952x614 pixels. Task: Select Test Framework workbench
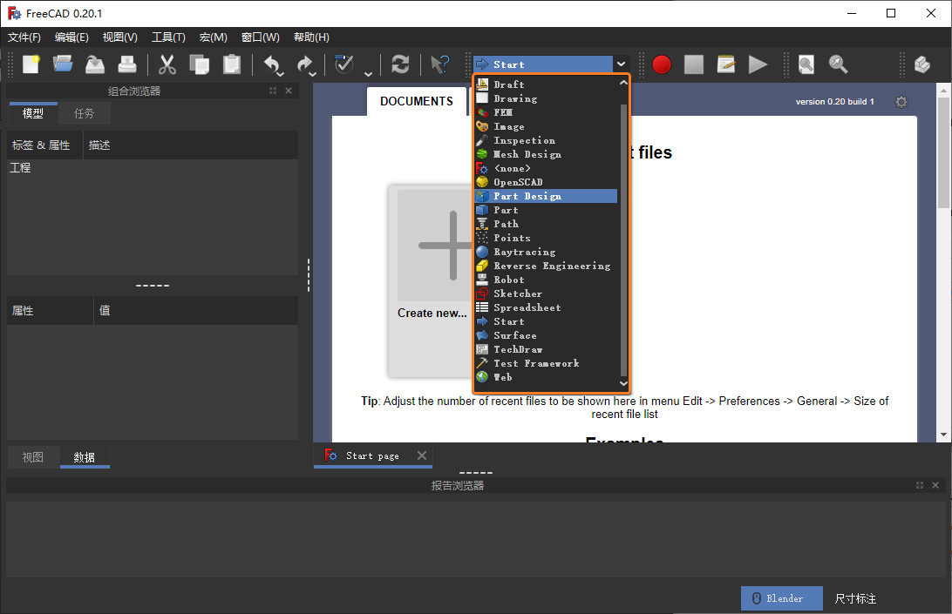coord(546,363)
